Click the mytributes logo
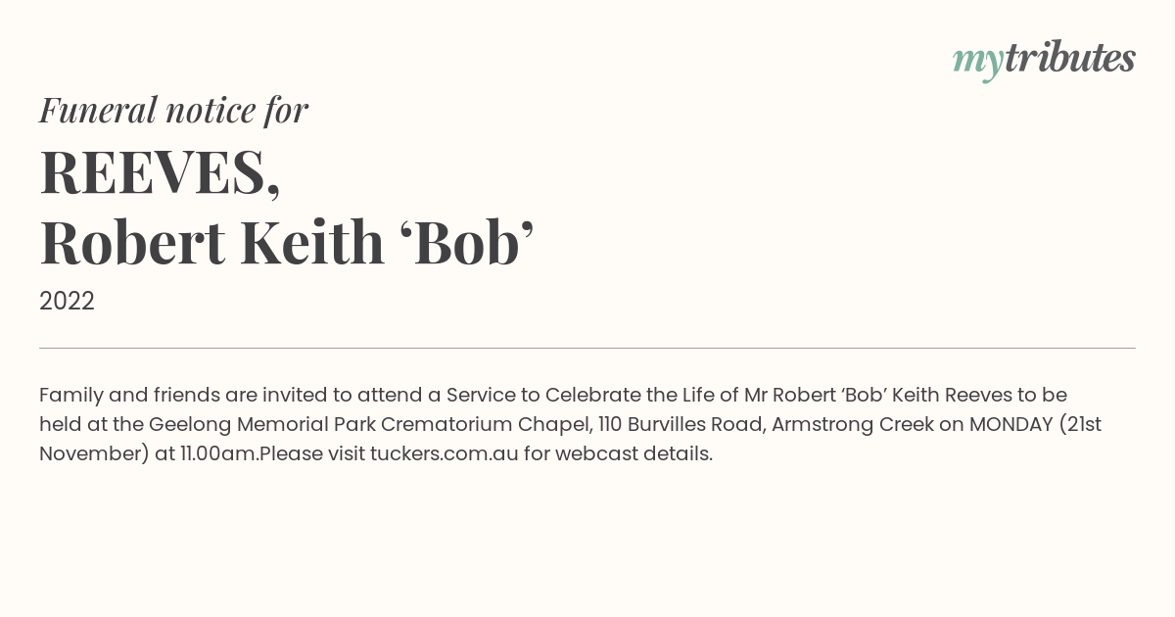Screen dimensions: 1175x617 (1044, 61)
